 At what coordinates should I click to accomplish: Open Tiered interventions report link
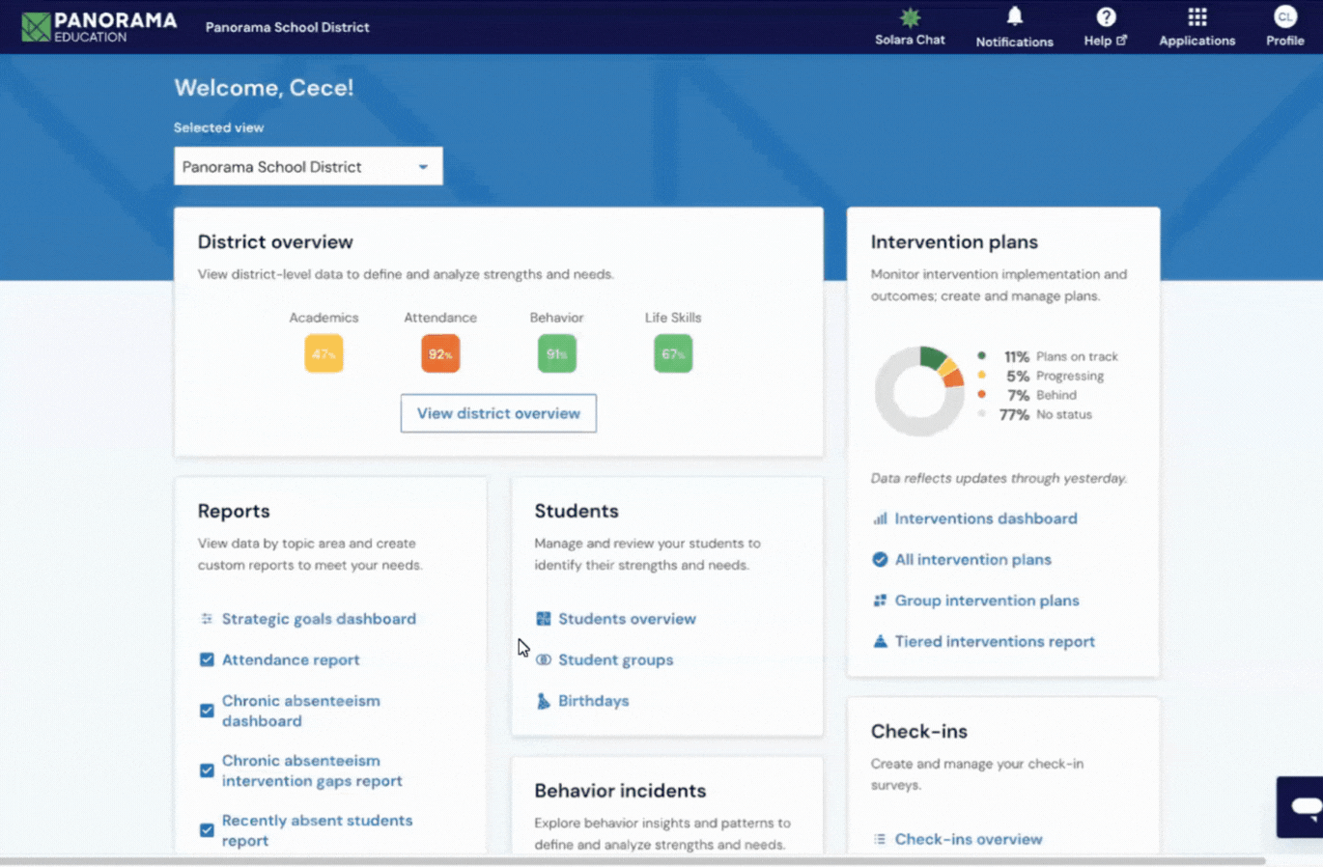[995, 641]
